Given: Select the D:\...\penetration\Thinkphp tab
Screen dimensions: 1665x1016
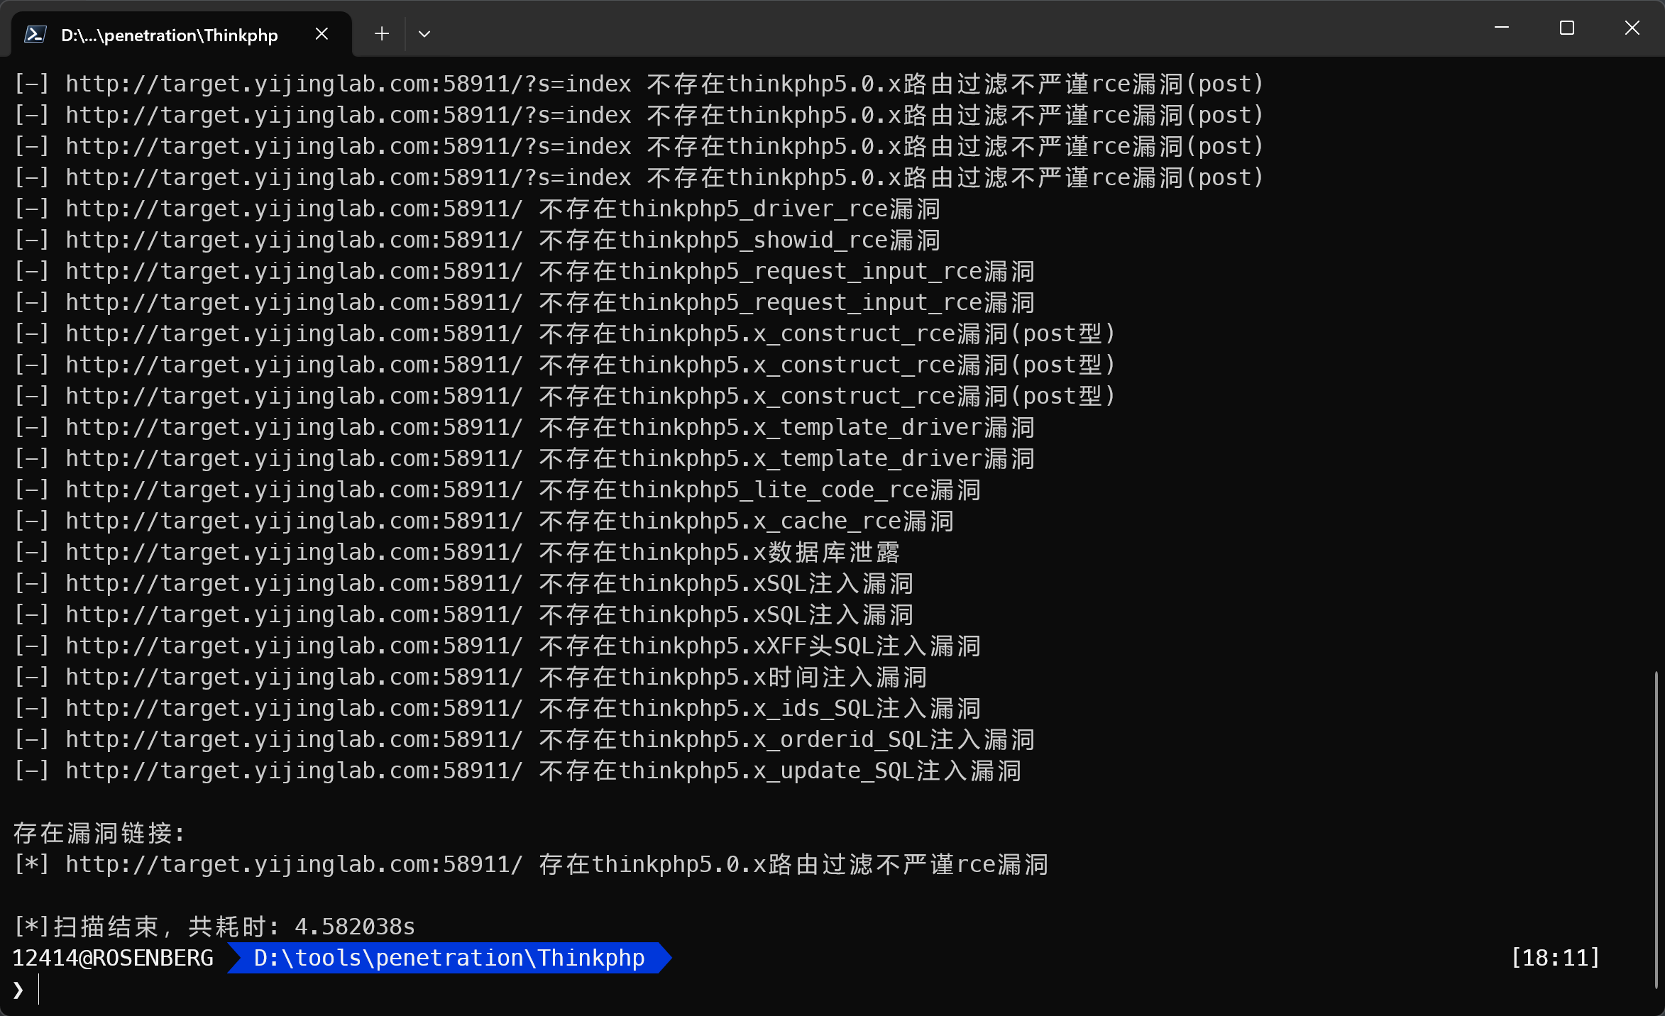Looking at the screenshot, I should [x=169, y=35].
